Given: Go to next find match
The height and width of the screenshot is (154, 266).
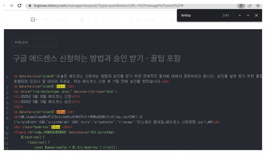Looking at the screenshot, I should [248, 15].
